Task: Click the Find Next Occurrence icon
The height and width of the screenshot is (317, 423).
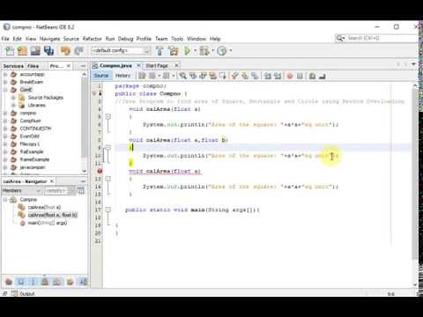Action: tap(203, 76)
